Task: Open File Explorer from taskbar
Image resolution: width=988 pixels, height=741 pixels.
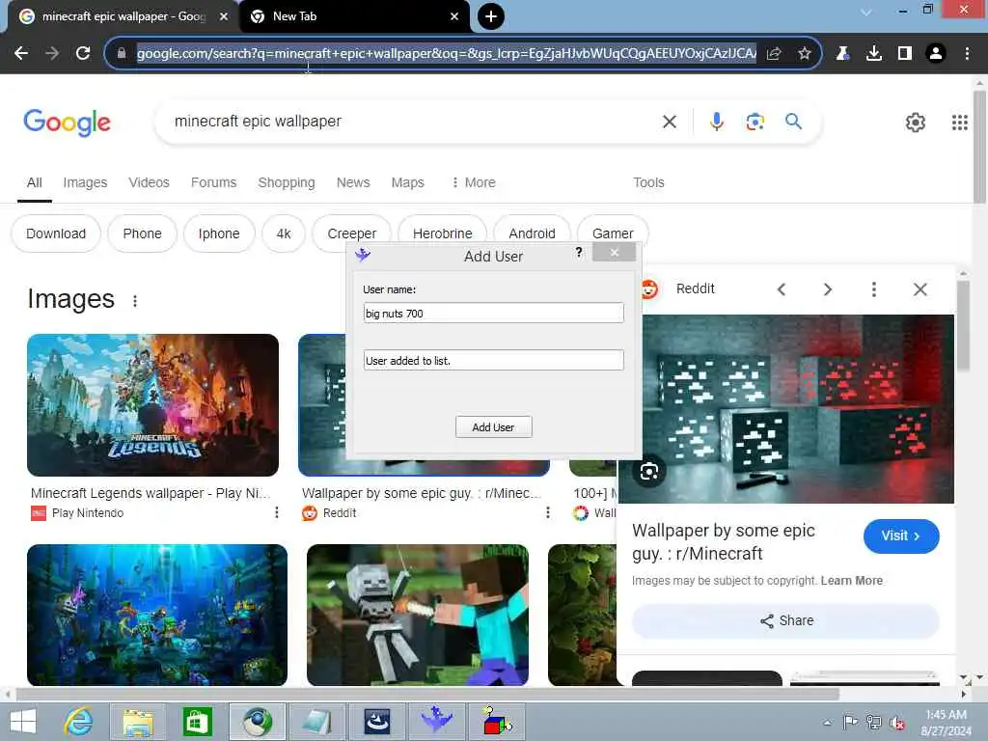Action: click(138, 722)
